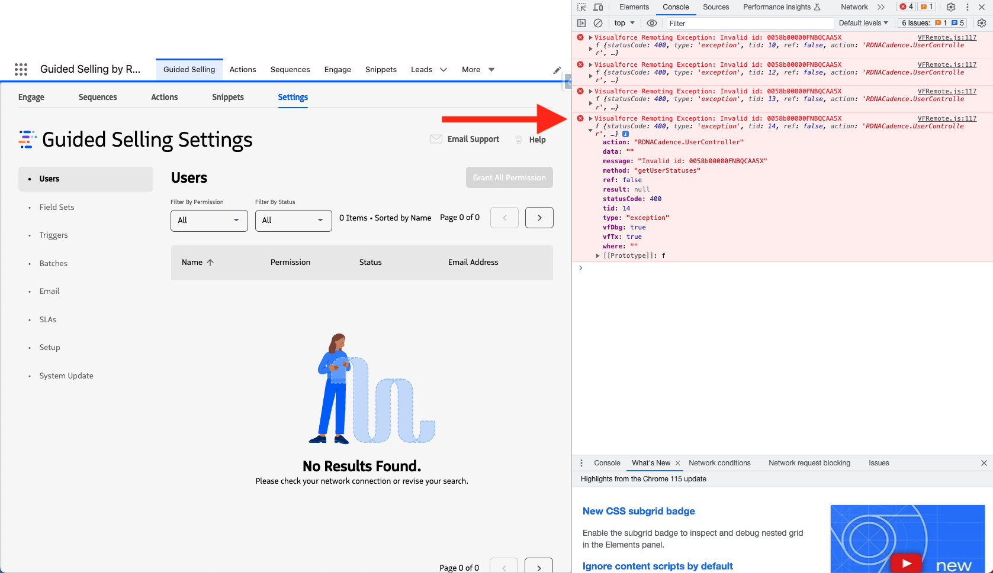Toggle live expression eye icon

click(x=652, y=23)
